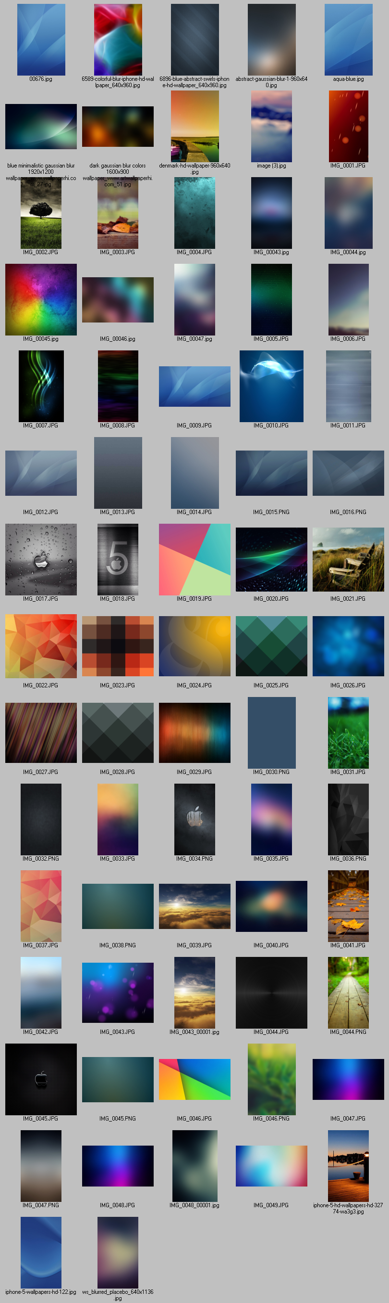
Task: Select the IMG_0024.JPG ampersand thumbnail
Action: coord(195,646)
